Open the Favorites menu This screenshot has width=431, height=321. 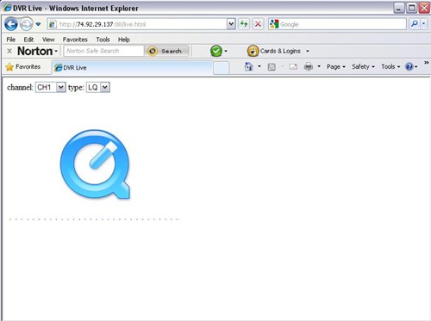point(75,40)
